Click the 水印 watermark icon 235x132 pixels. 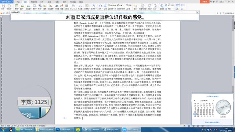coord(155,6)
